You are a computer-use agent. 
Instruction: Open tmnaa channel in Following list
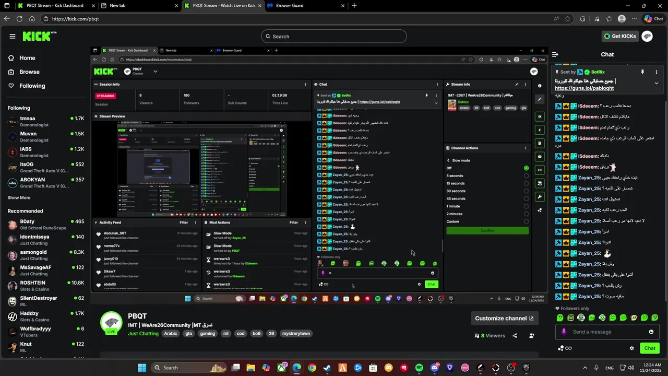46,122
